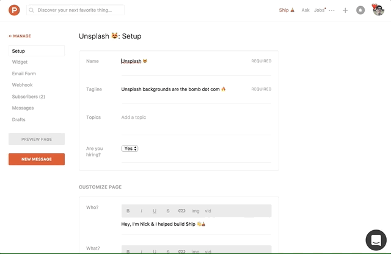The width and height of the screenshot is (391, 254).
Task: Insert a video via vid in Who? editor
Action: point(208,211)
